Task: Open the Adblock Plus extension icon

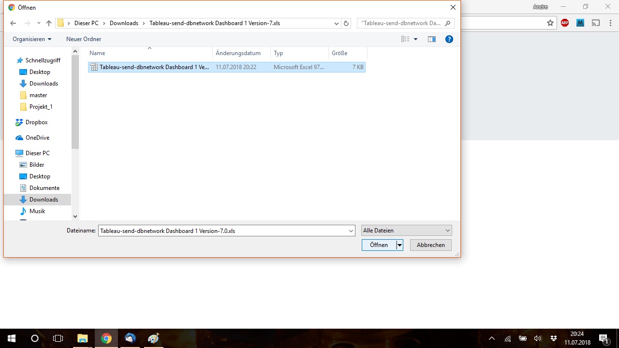Action: point(564,23)
